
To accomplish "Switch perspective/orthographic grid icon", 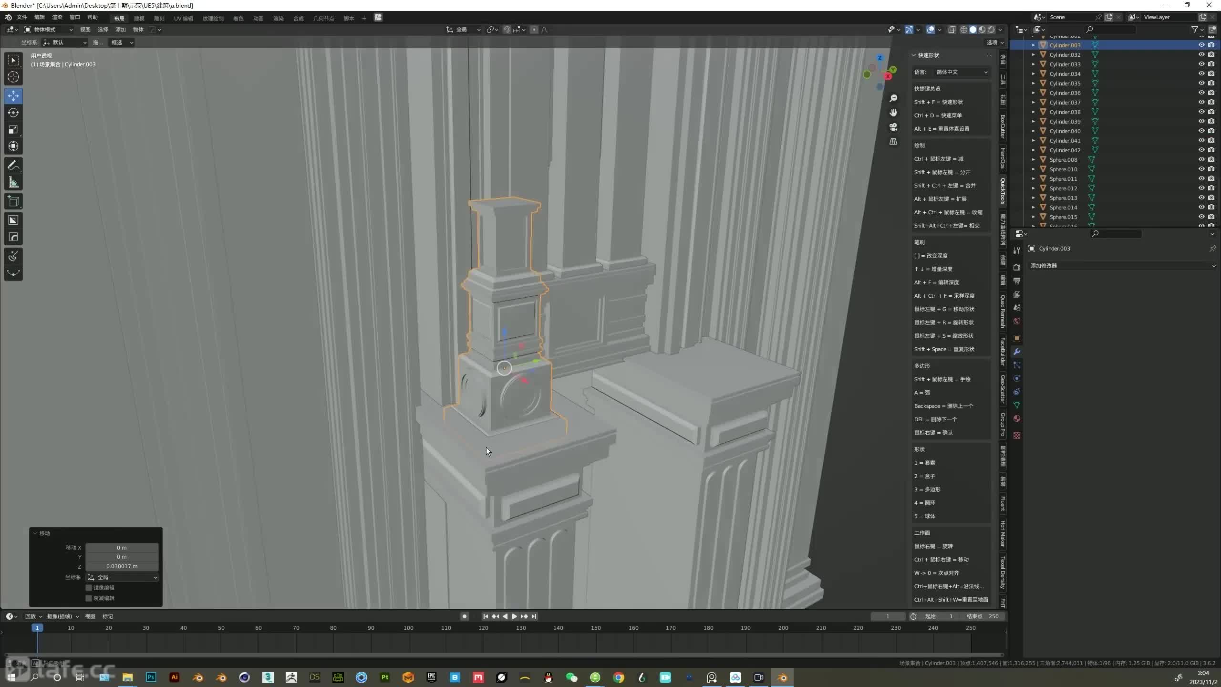I will point(893,142).
